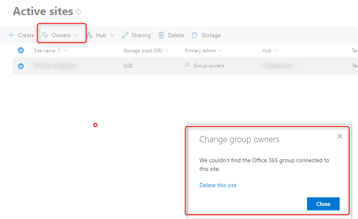
Task: Click person icon beside Group owners
Action: coord(187,65)
